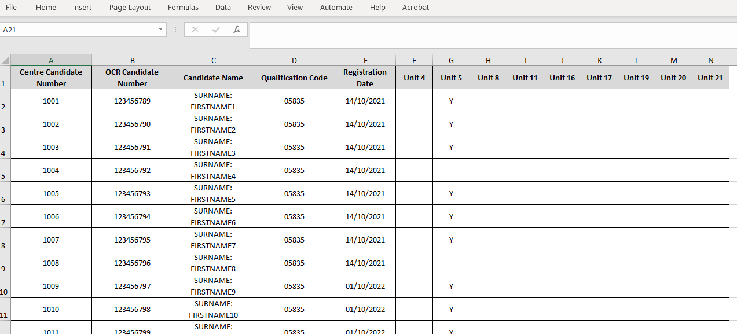Click the Enter checkmark icon in formula bar
Image resolution: width=737 pixels, height=334 pixels.
coord(216,30)
